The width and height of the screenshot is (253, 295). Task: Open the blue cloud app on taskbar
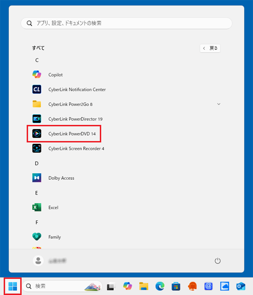224,286
